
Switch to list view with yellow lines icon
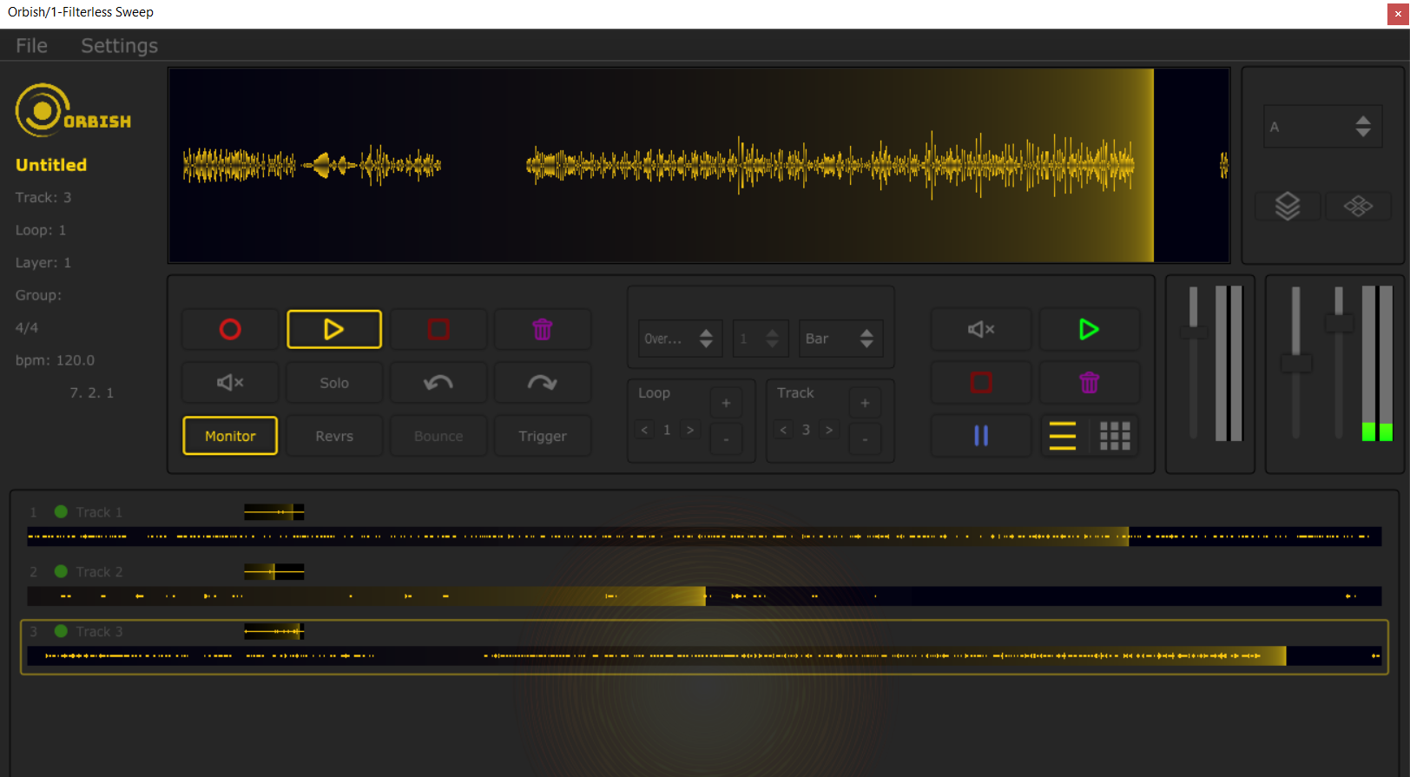(x=1063, y=436)
